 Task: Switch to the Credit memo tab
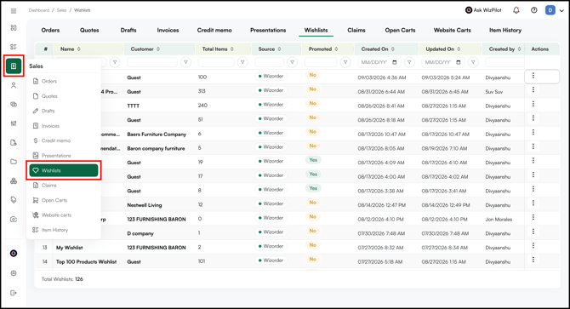point(214,30)
